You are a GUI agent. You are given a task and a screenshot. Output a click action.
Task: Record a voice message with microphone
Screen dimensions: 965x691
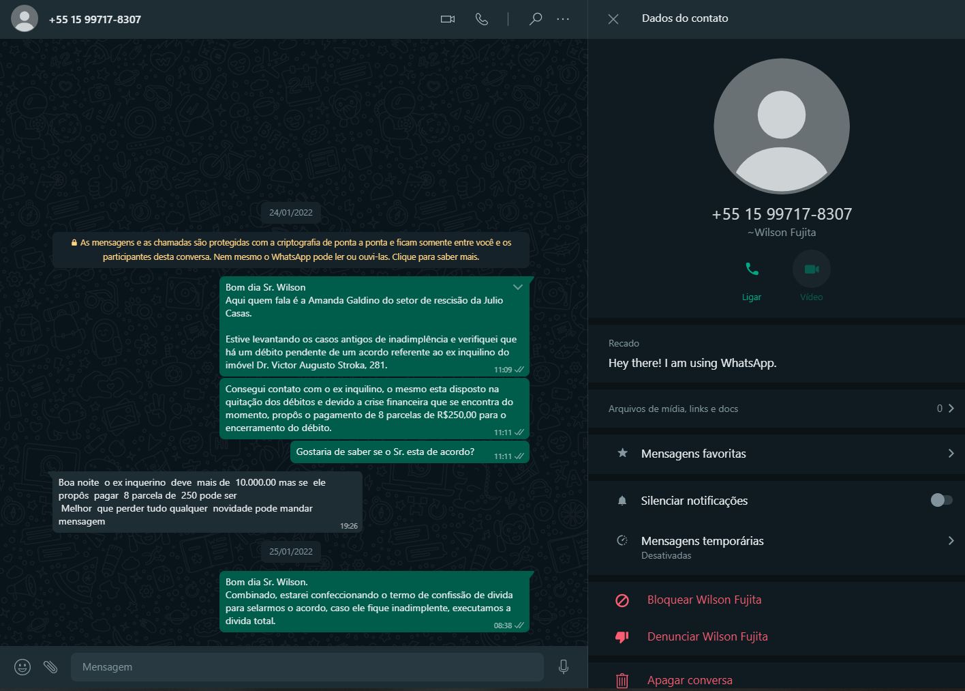click(x=564, y=667)
